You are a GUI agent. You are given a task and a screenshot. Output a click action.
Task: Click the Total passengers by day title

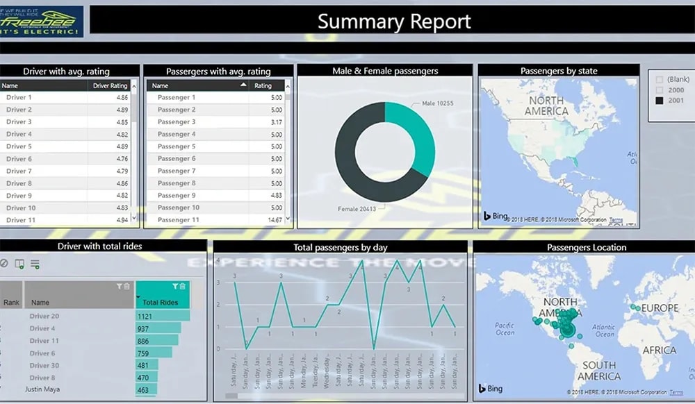click(x=341, y=247)
